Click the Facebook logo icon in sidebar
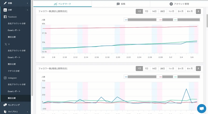Image resolution: width=208 pixels, height=114 pixels. (x=5, y=17)
